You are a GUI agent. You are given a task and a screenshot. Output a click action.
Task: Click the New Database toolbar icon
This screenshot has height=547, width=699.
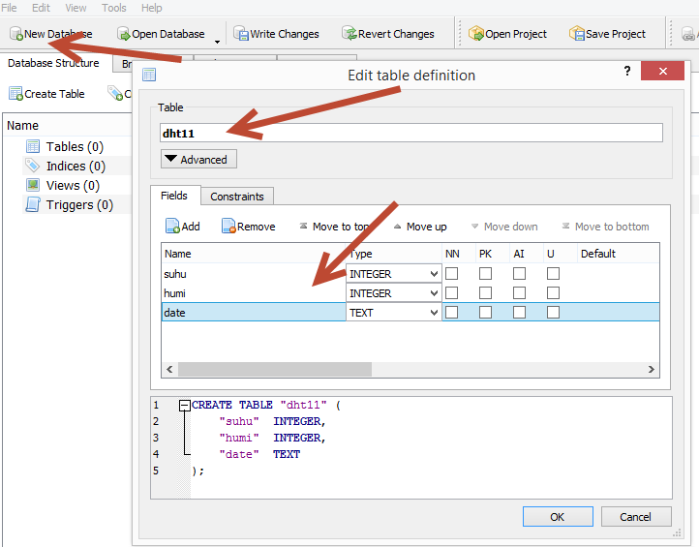coord(16,34)
